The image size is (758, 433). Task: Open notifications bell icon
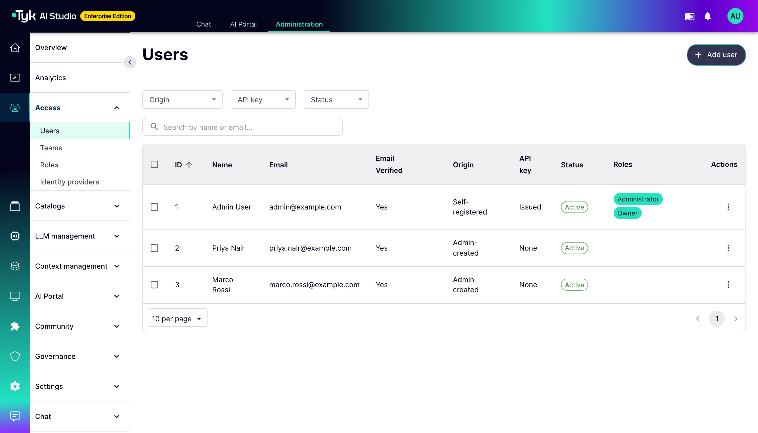click(708, 16)
